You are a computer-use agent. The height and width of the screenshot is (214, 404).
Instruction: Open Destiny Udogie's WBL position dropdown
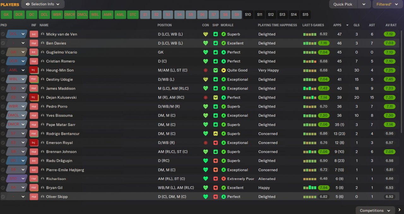point(17,79)
